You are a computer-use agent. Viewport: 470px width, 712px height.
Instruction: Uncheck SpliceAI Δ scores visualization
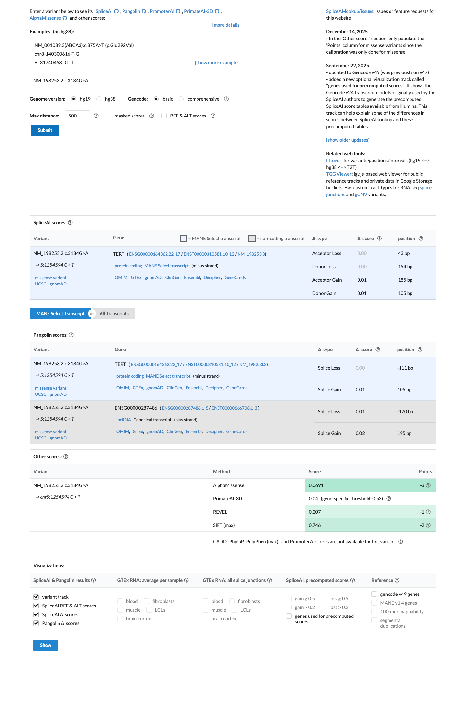[36, 614]
